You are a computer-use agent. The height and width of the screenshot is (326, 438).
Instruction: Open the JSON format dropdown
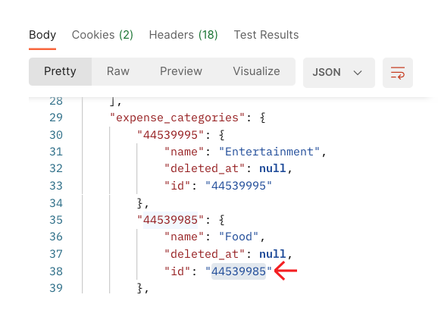[x=339, y=73]
